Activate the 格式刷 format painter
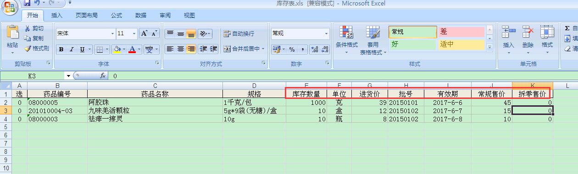 click(37, 49)
